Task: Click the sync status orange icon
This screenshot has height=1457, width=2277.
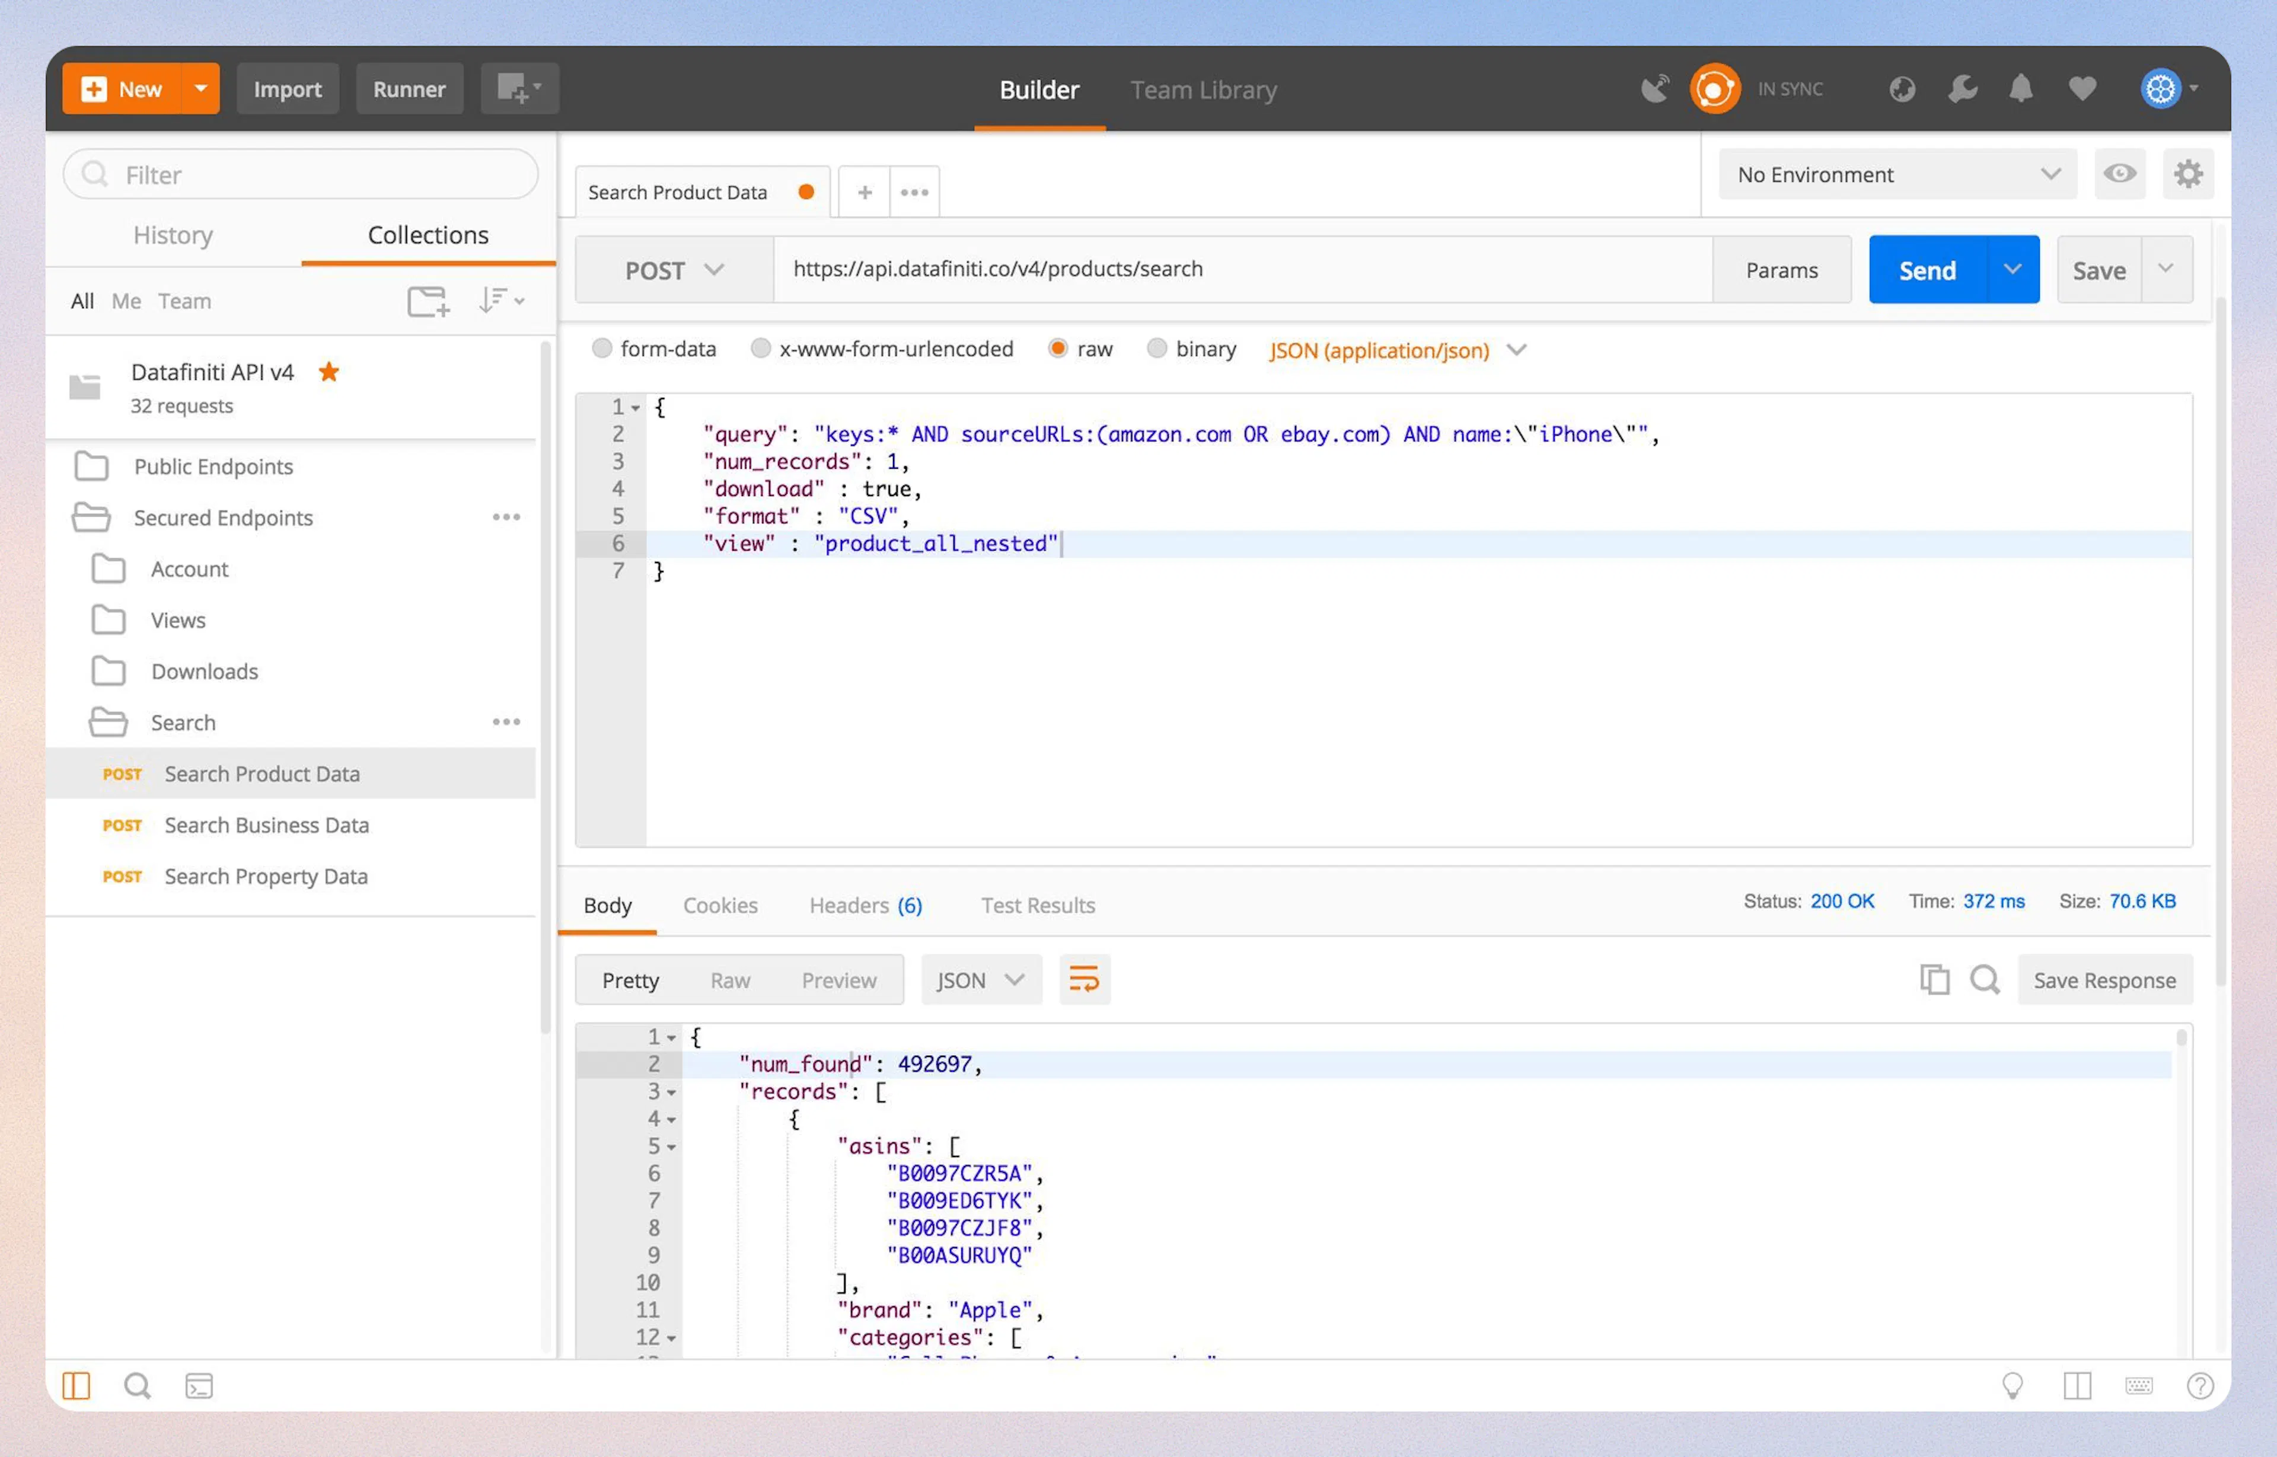Action: [1714, 89]
